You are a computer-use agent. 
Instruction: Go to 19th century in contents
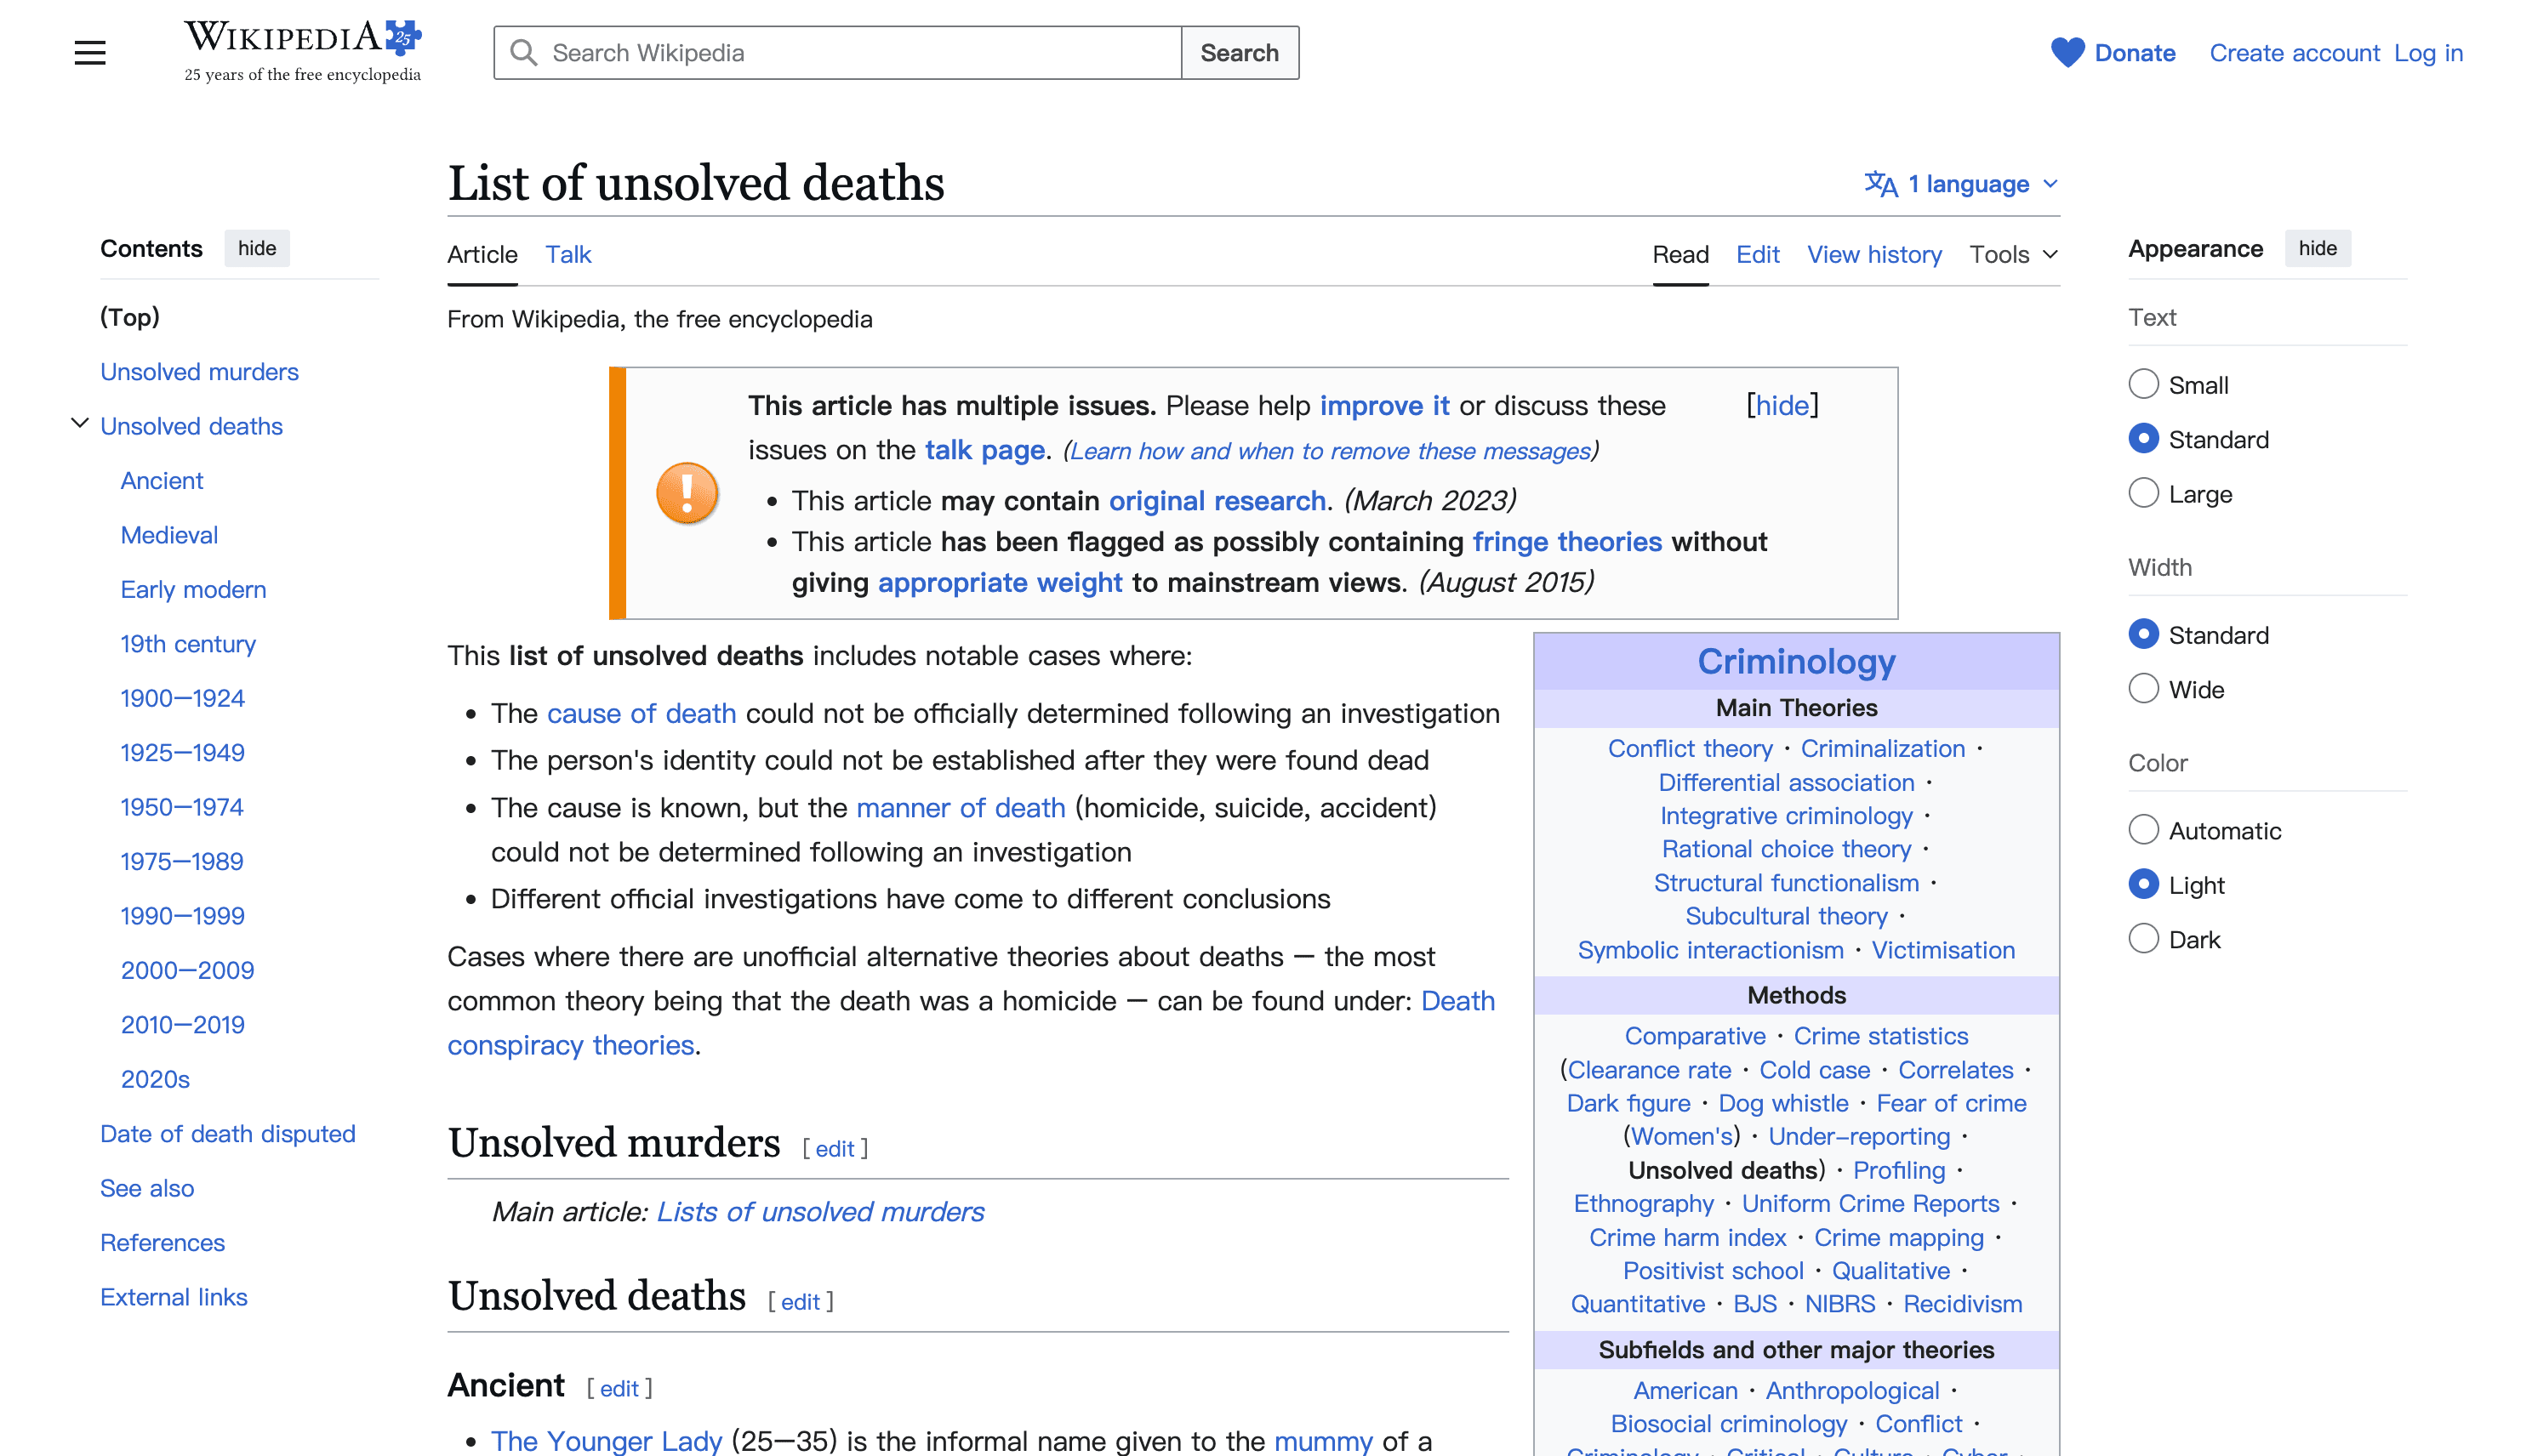[188, 644]
